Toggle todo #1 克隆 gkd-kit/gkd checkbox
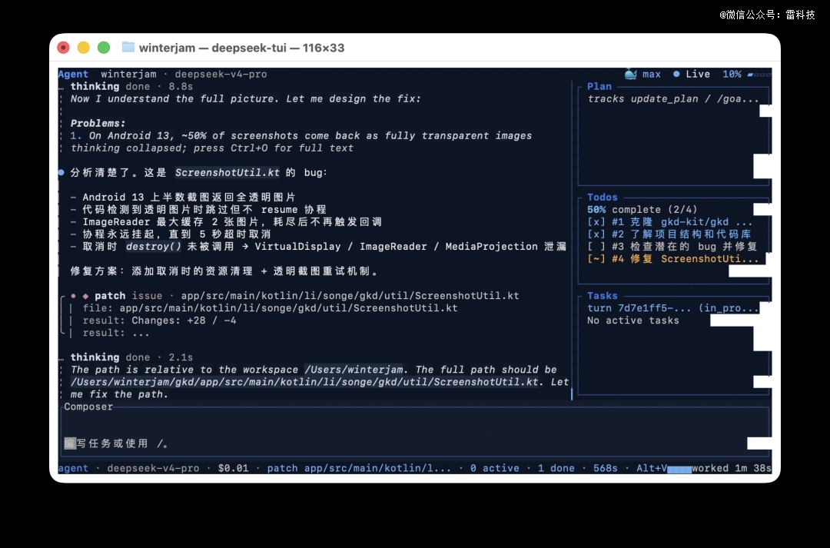Image resolution: width=830 pixels, height=548 pixels. click(x=596, y=222)
